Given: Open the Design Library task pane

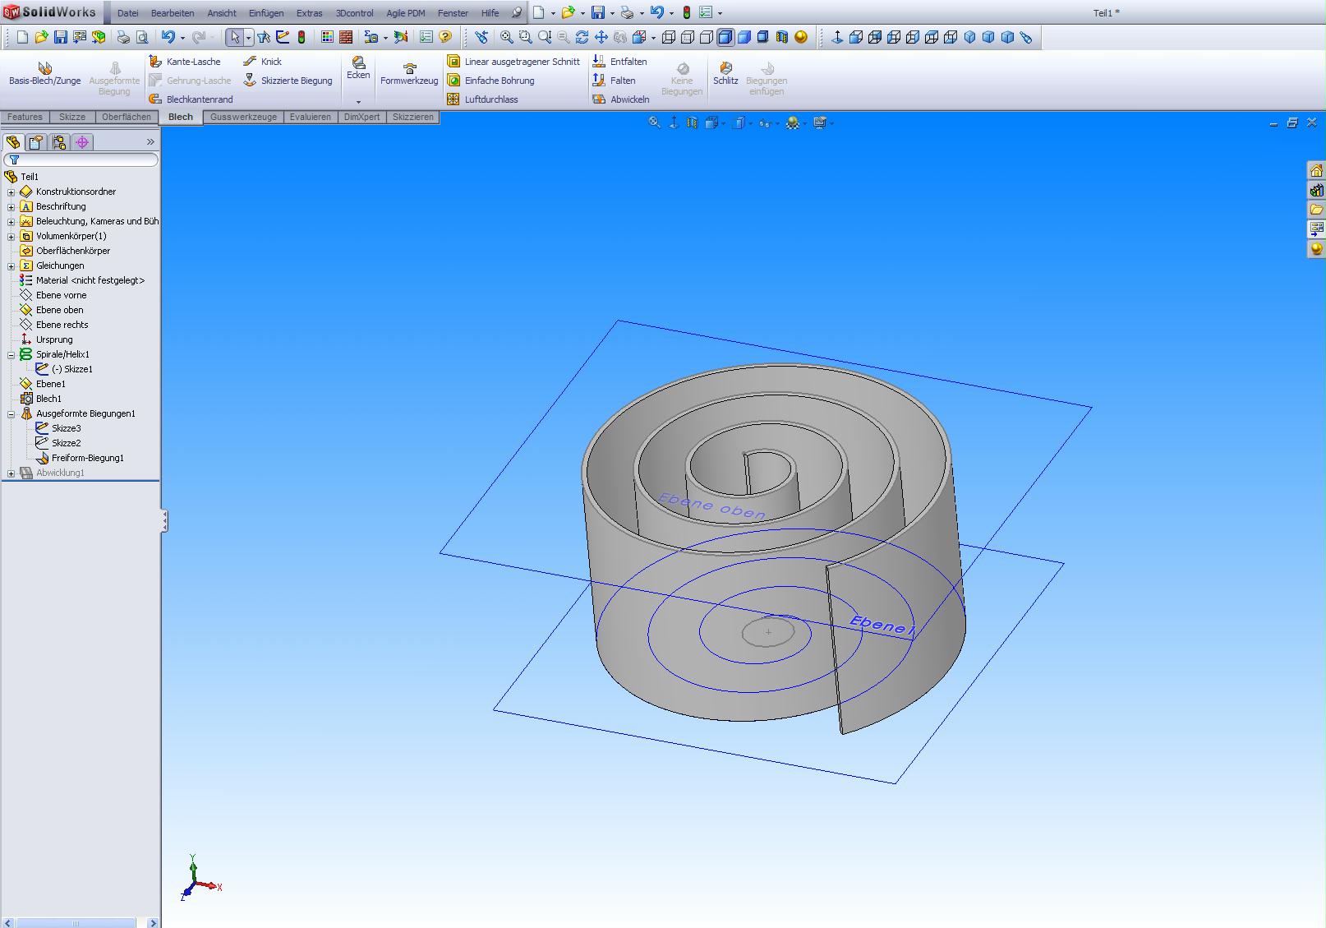Looking at the screenshot, I should [1316, 191].
